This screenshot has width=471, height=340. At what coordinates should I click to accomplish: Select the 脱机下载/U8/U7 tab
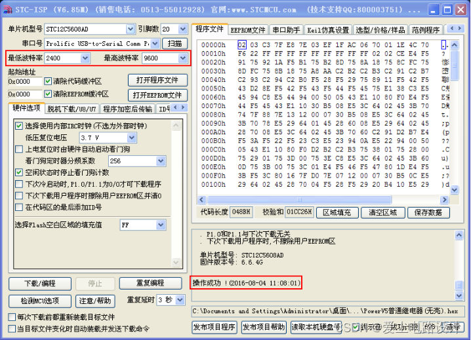pyautogui.click(x=72, y=109)
